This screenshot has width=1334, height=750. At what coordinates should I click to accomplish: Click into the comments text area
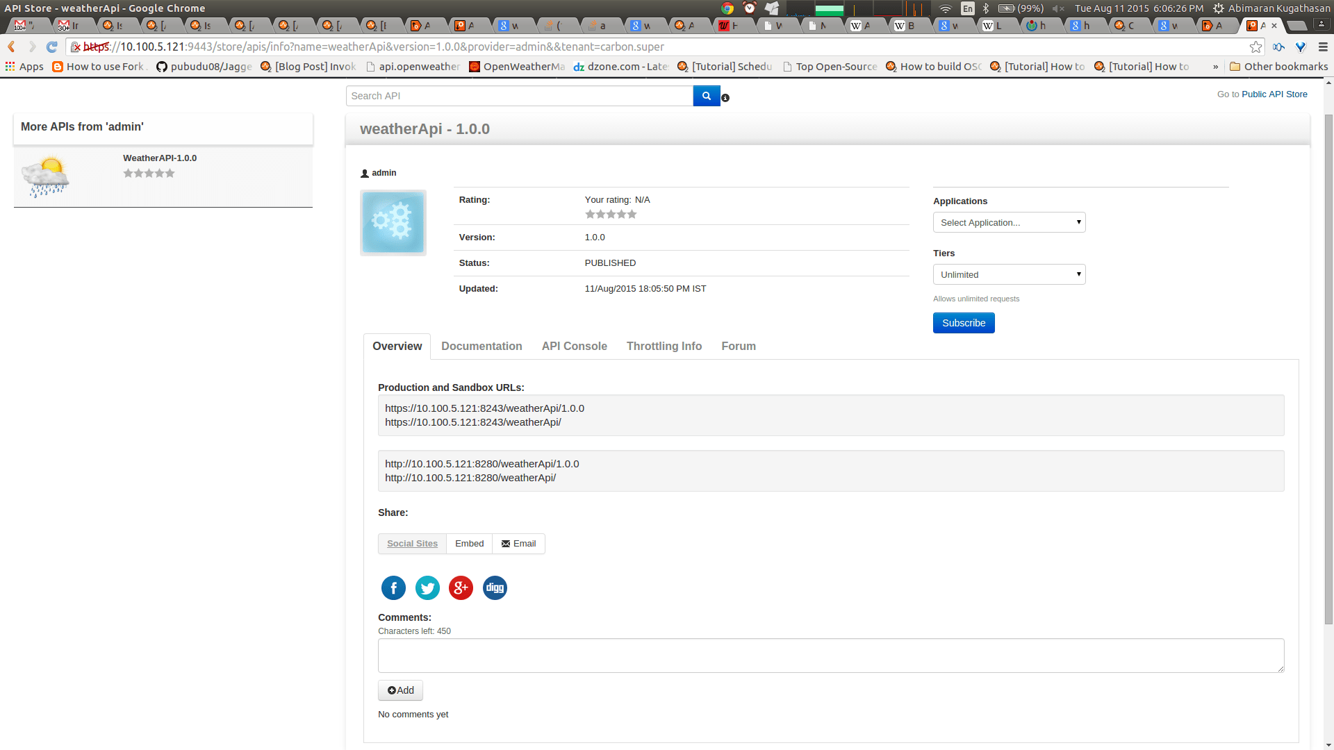pos(830,655)
